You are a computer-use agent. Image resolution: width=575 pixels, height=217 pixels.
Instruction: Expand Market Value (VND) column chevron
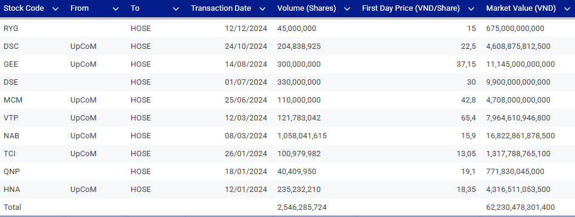[x=568, y=9]
